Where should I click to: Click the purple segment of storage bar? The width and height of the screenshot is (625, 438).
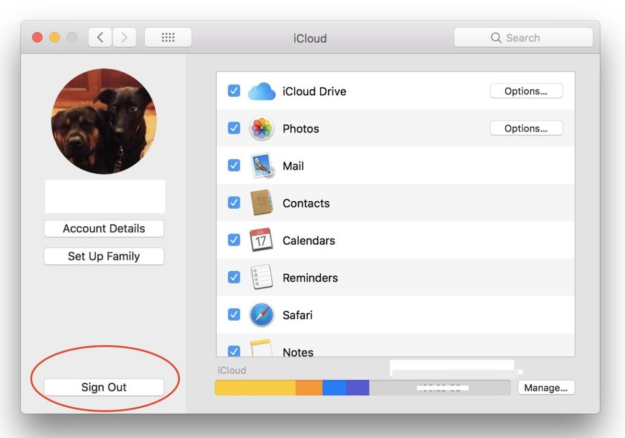[x=357, y=387]
